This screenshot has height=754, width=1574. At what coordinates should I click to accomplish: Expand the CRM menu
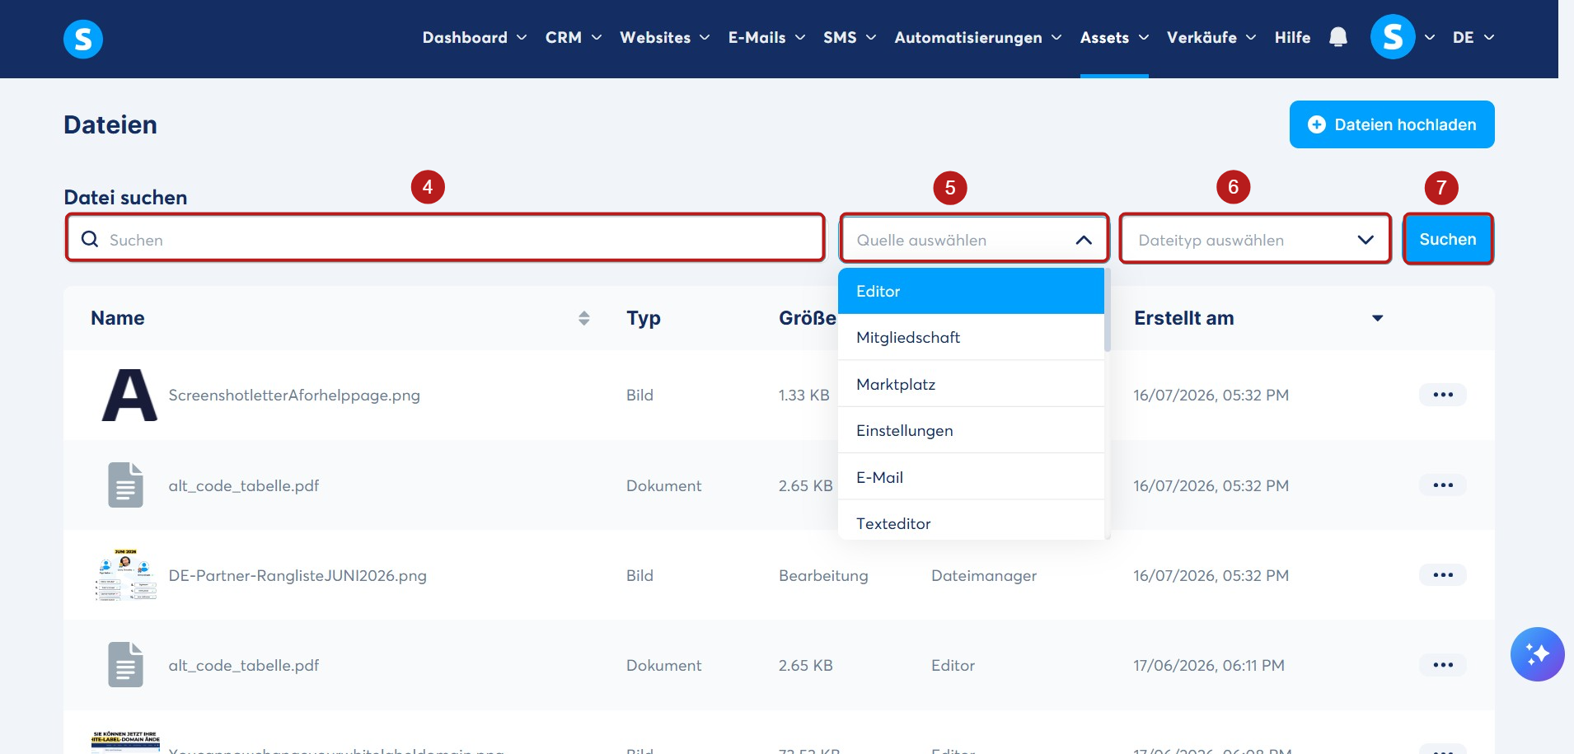point(574,37)
